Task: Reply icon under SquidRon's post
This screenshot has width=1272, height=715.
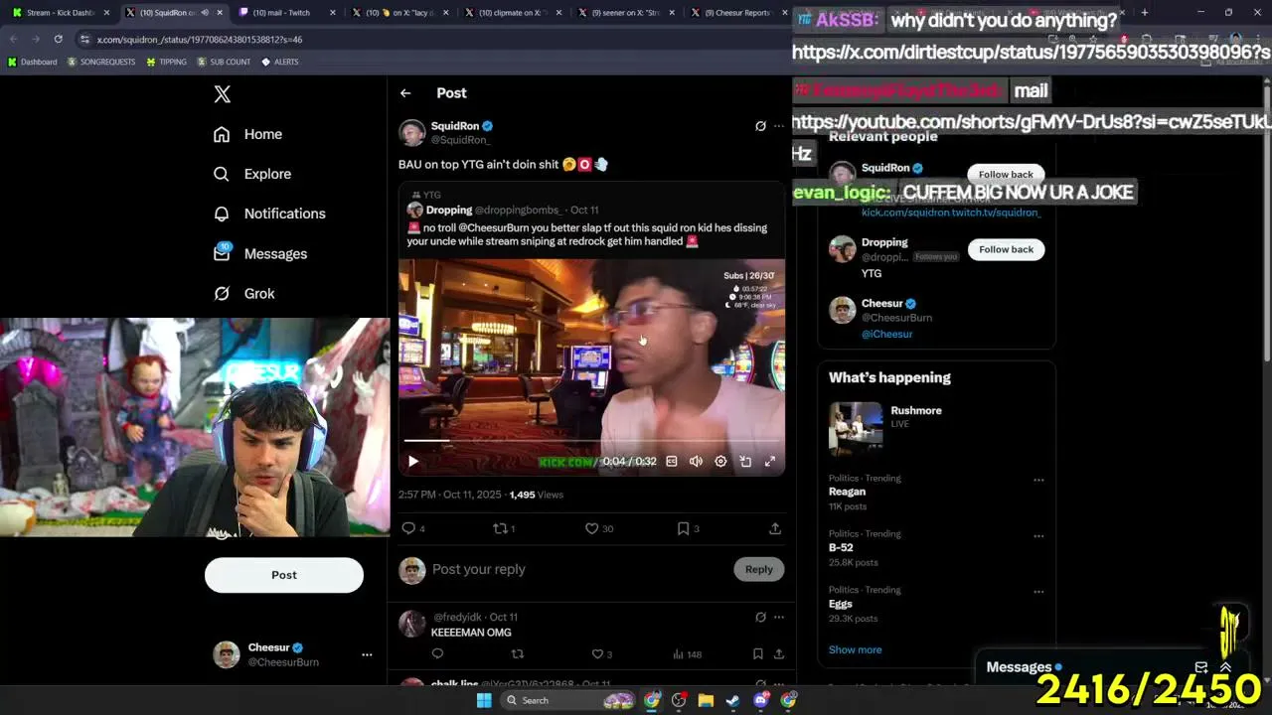Action: [408, 528]
